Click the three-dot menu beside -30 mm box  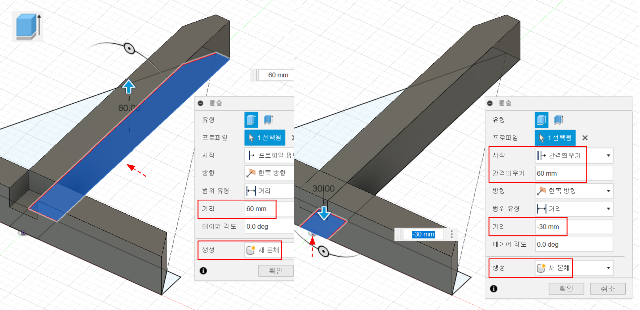pyautogui.click(x=452, y=234)
